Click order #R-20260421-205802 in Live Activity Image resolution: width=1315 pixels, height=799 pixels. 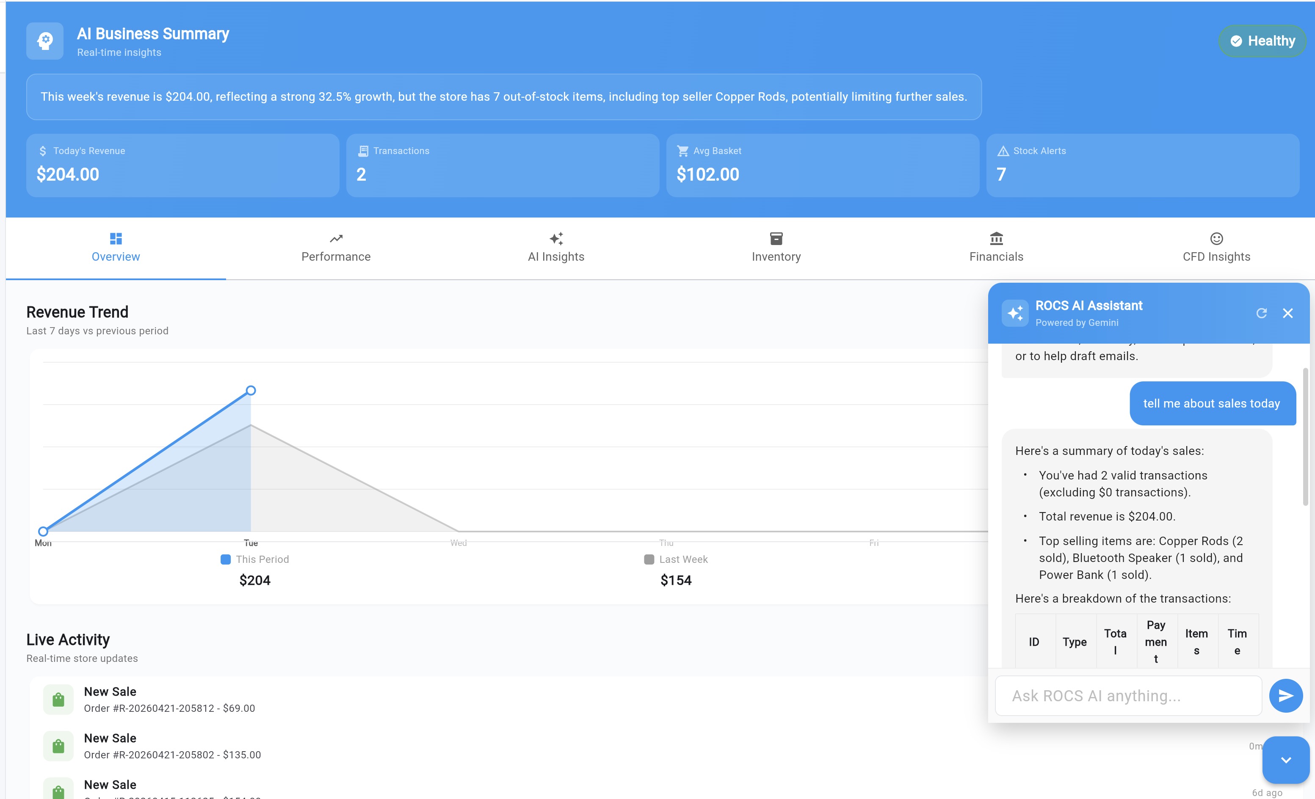click(x=172, y=754)
